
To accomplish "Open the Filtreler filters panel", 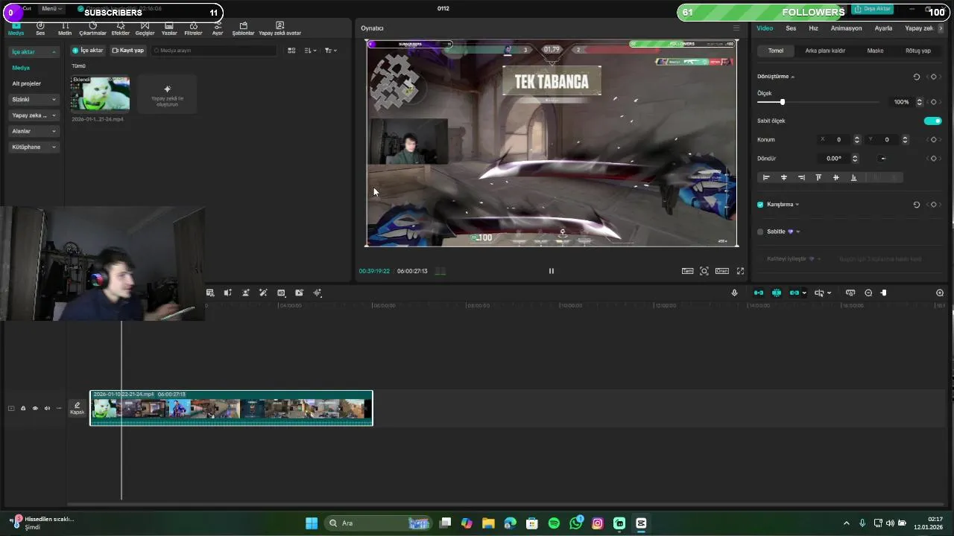I will click(193, 28).
